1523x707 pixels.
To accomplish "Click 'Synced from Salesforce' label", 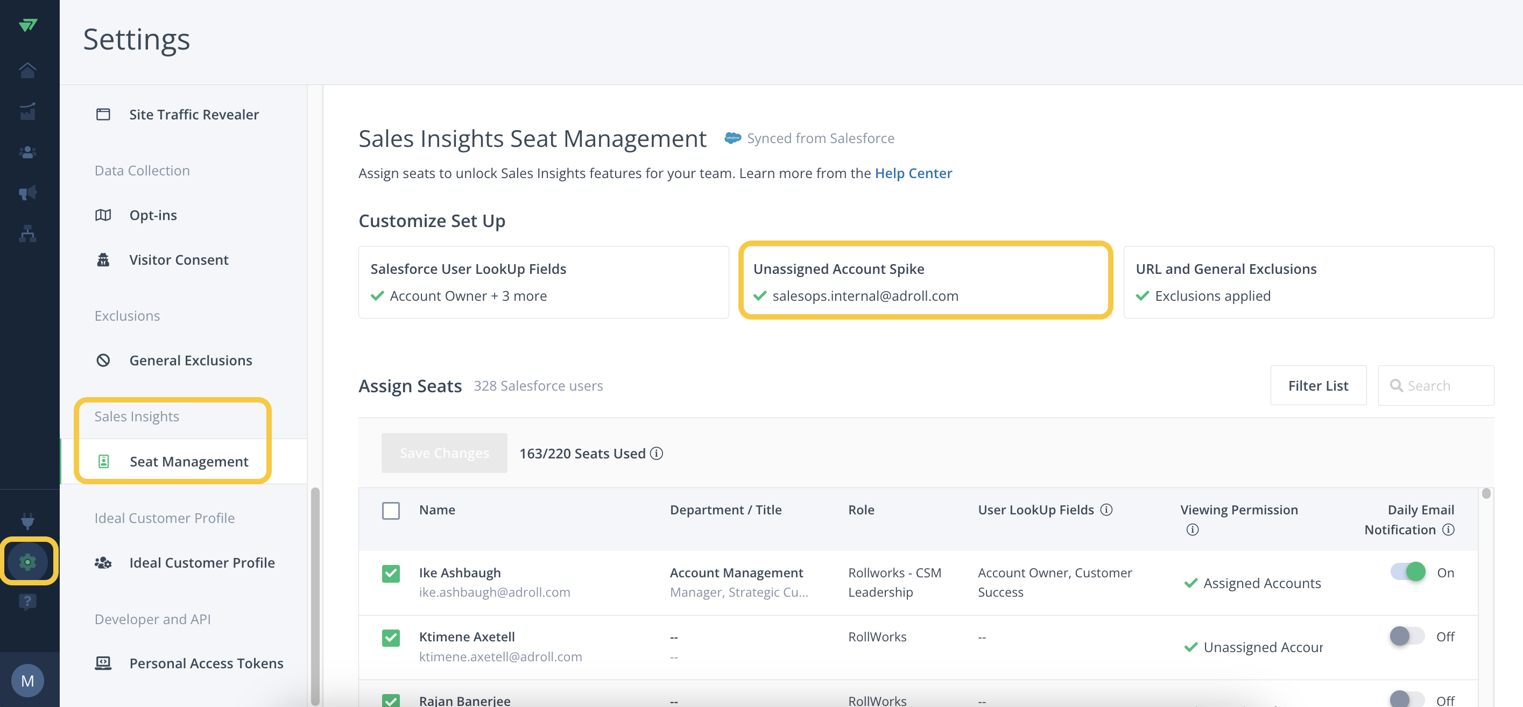I will click(821, 138).
